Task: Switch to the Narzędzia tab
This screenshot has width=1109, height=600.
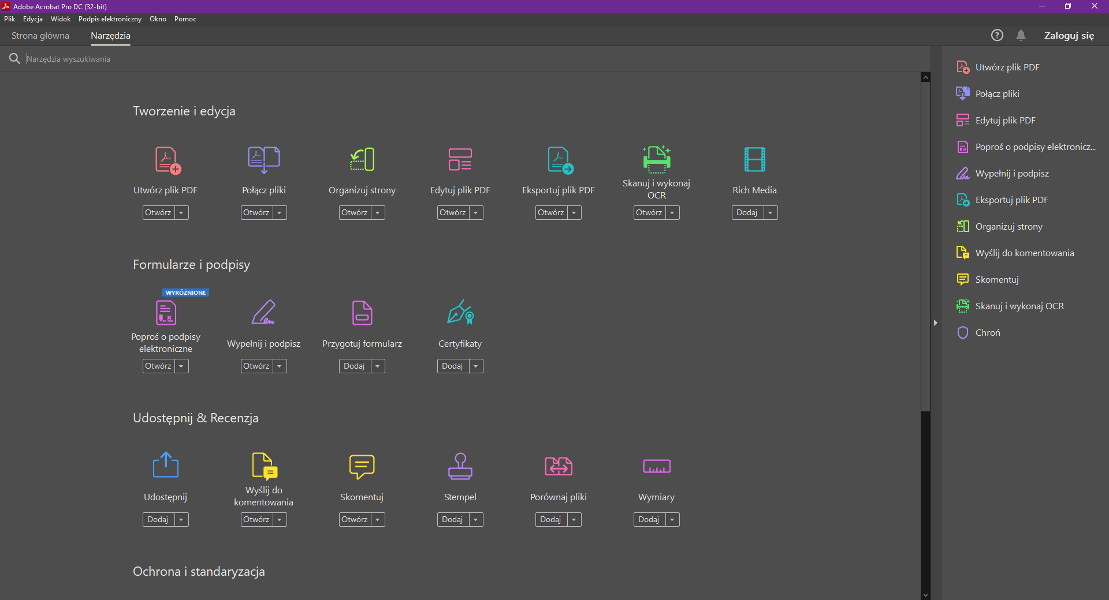Action: 110,36
